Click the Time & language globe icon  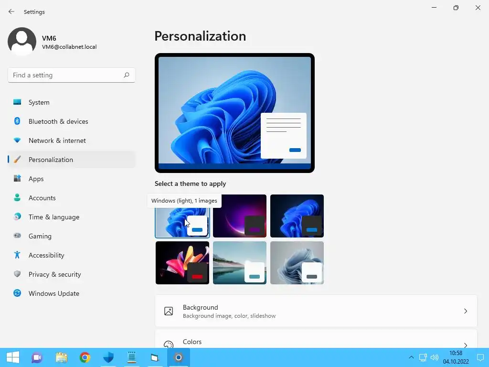[x=17, y=216]
